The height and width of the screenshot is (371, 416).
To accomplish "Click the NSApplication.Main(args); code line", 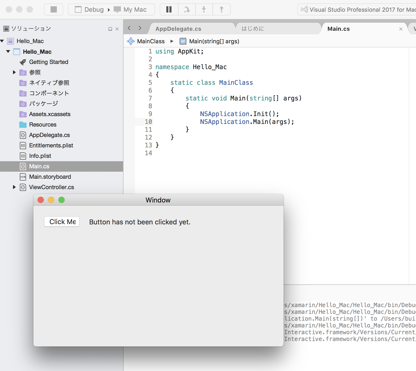I will point(247,122).
